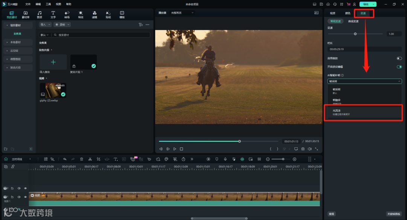Image resolution: width=407 pixels, height=220 pixels.
Task: Expand the 本地素材 tree item
Action: pyautogui.click(x=15, y=42)
